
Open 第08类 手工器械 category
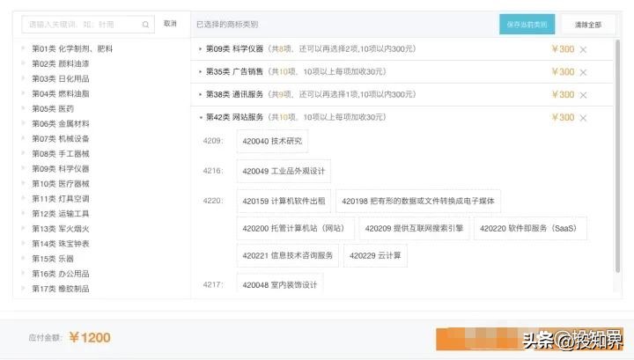tap(60, 153)
